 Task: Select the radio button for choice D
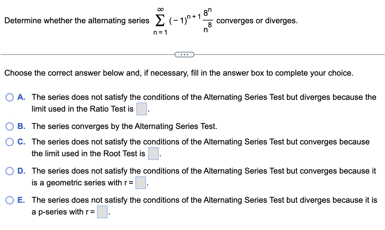click(x=10, y=171)
